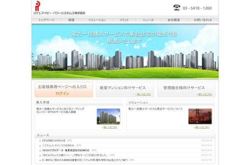
Task: Open the 会社概要 page from the menu
Action: tap(174, 20)
